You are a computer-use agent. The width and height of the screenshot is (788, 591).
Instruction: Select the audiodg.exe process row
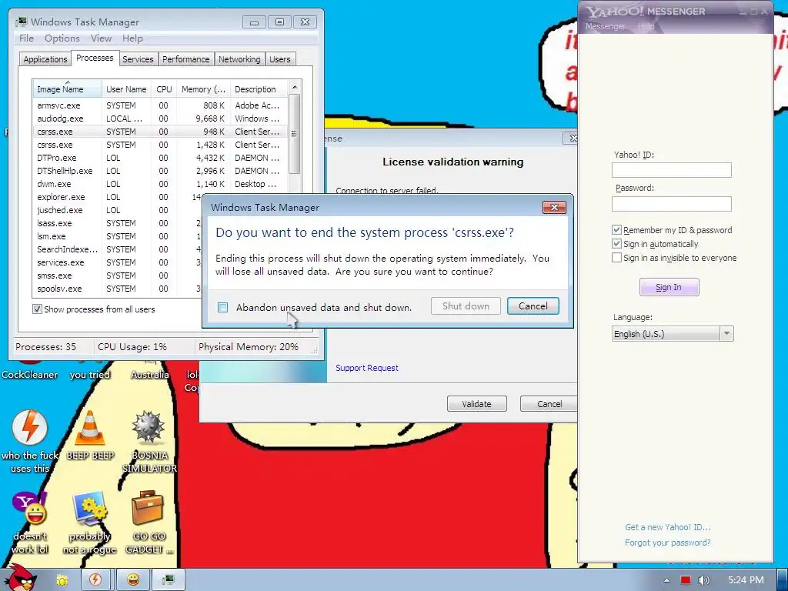[161, 119]
